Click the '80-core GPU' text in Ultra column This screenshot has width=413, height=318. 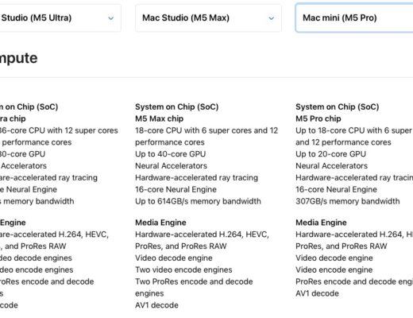point(22,154)
